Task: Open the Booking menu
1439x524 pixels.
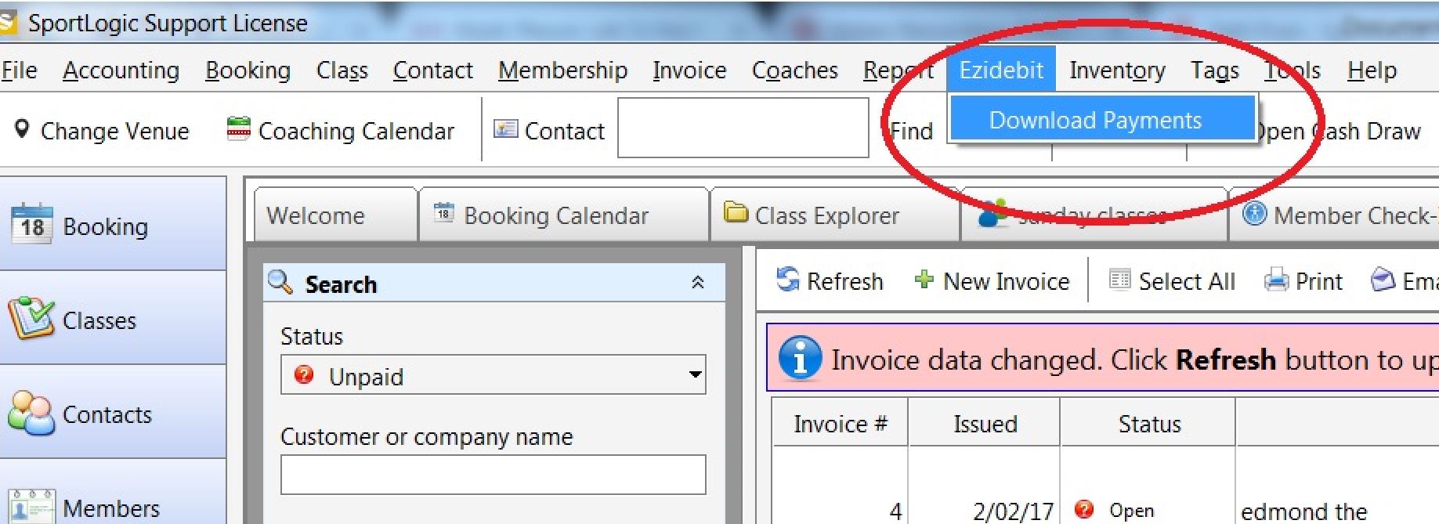Action: tap(248, 70)
